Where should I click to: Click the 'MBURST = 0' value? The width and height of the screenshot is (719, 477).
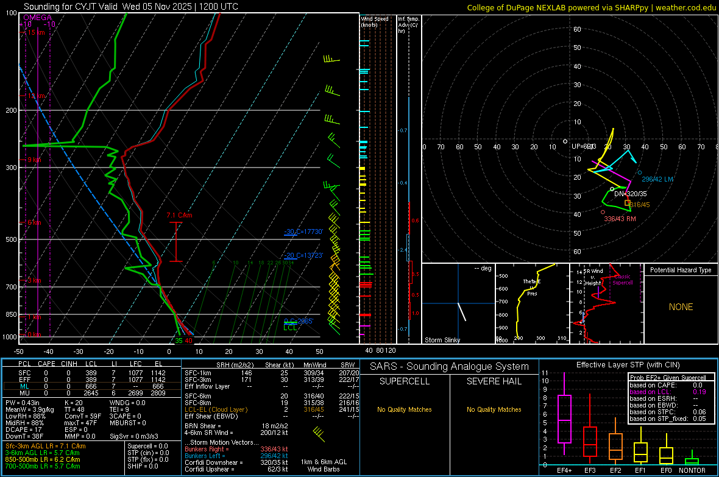tap(128, 423)
